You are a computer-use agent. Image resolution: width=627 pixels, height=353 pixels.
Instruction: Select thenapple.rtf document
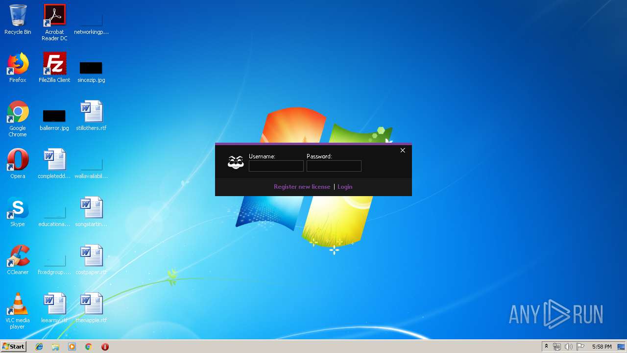click(x=91, y=308)
